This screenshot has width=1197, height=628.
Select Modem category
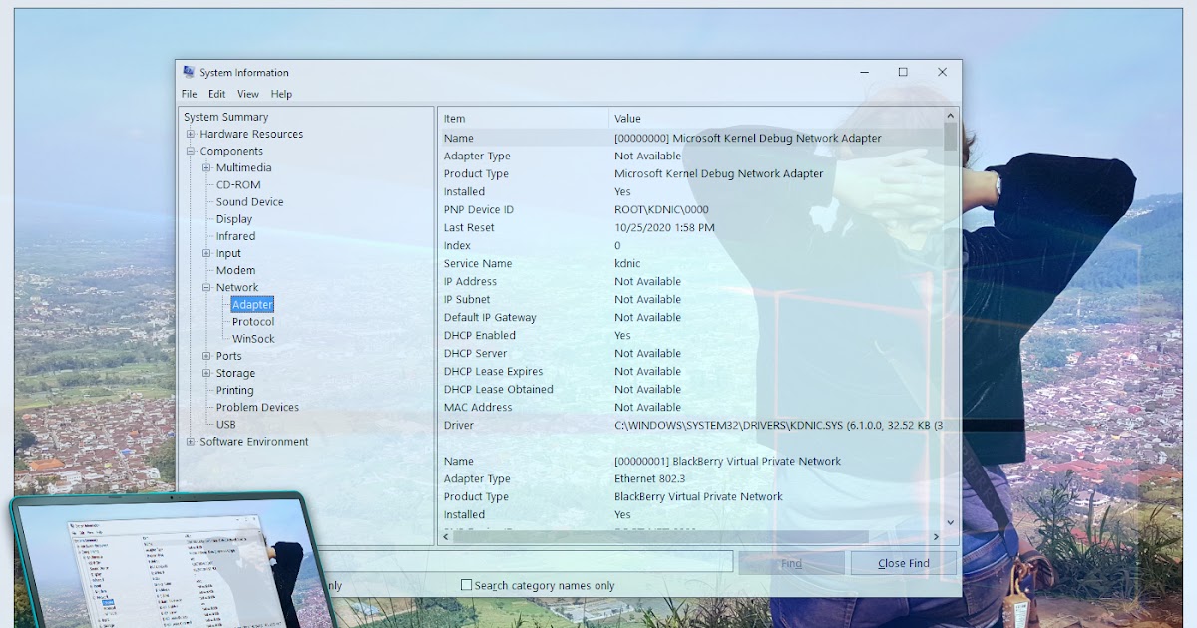click(235, 270)
